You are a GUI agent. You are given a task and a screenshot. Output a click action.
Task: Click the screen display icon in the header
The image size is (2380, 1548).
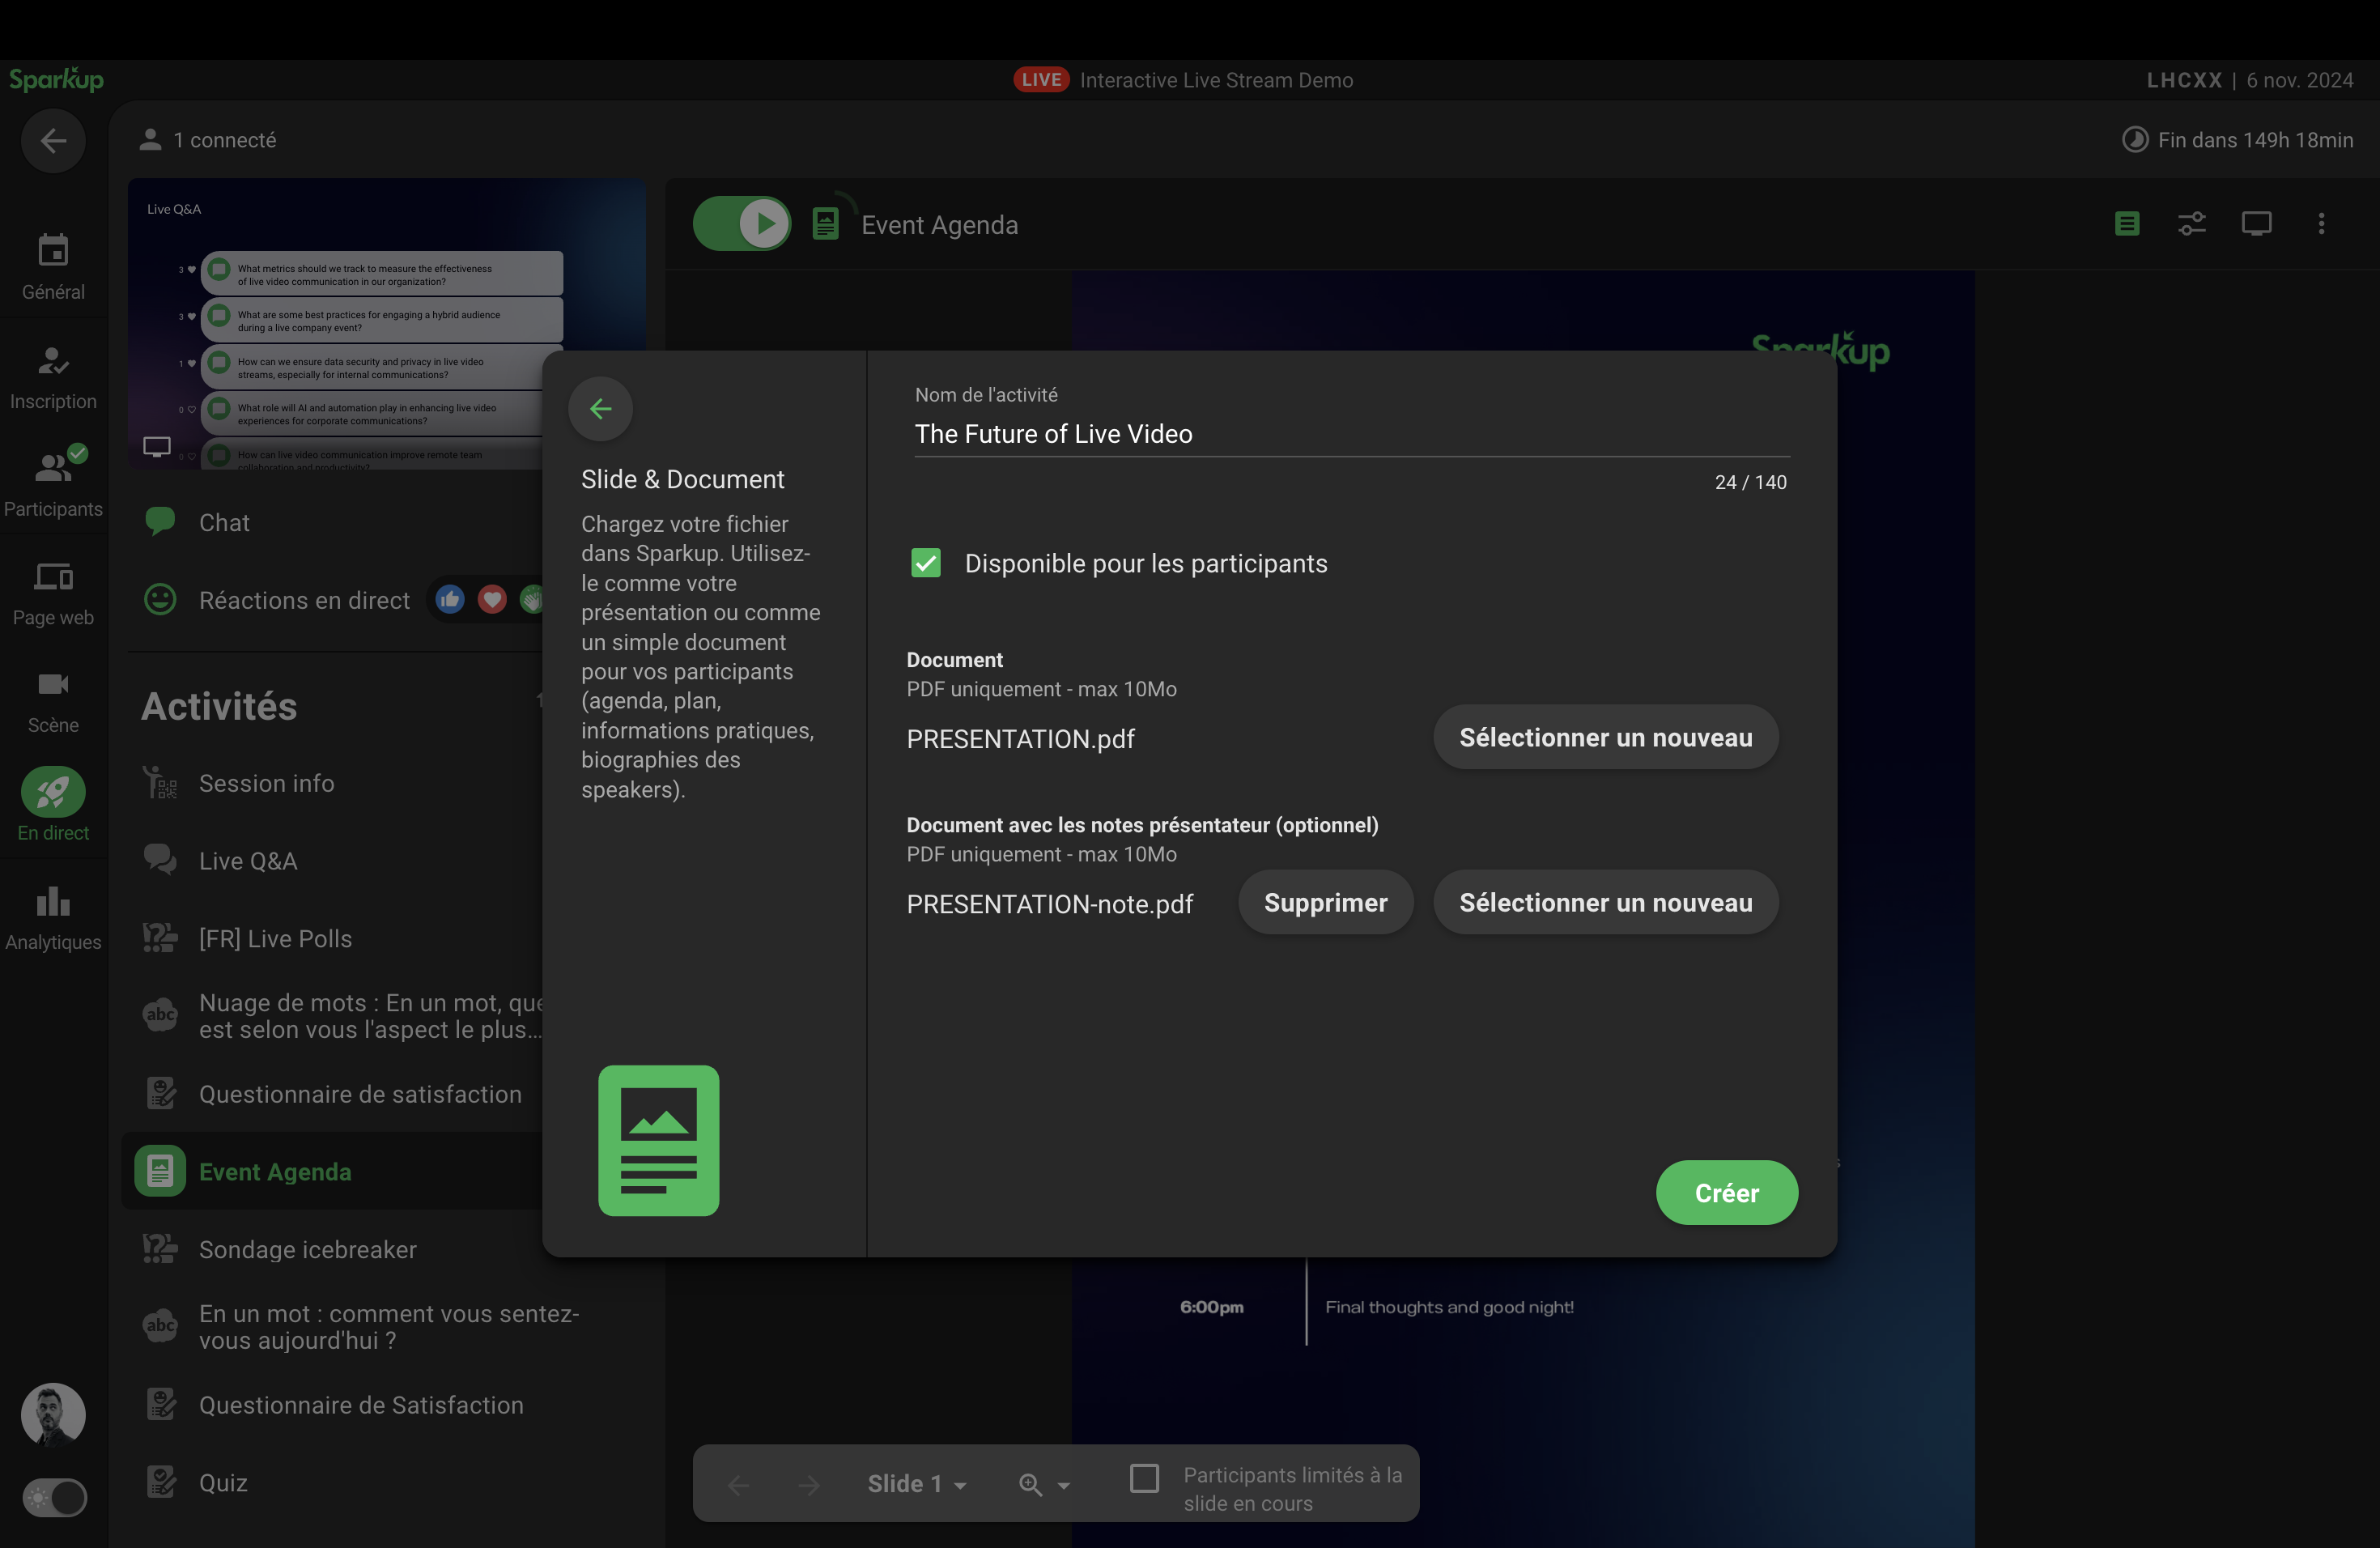tap(2256, 224)
